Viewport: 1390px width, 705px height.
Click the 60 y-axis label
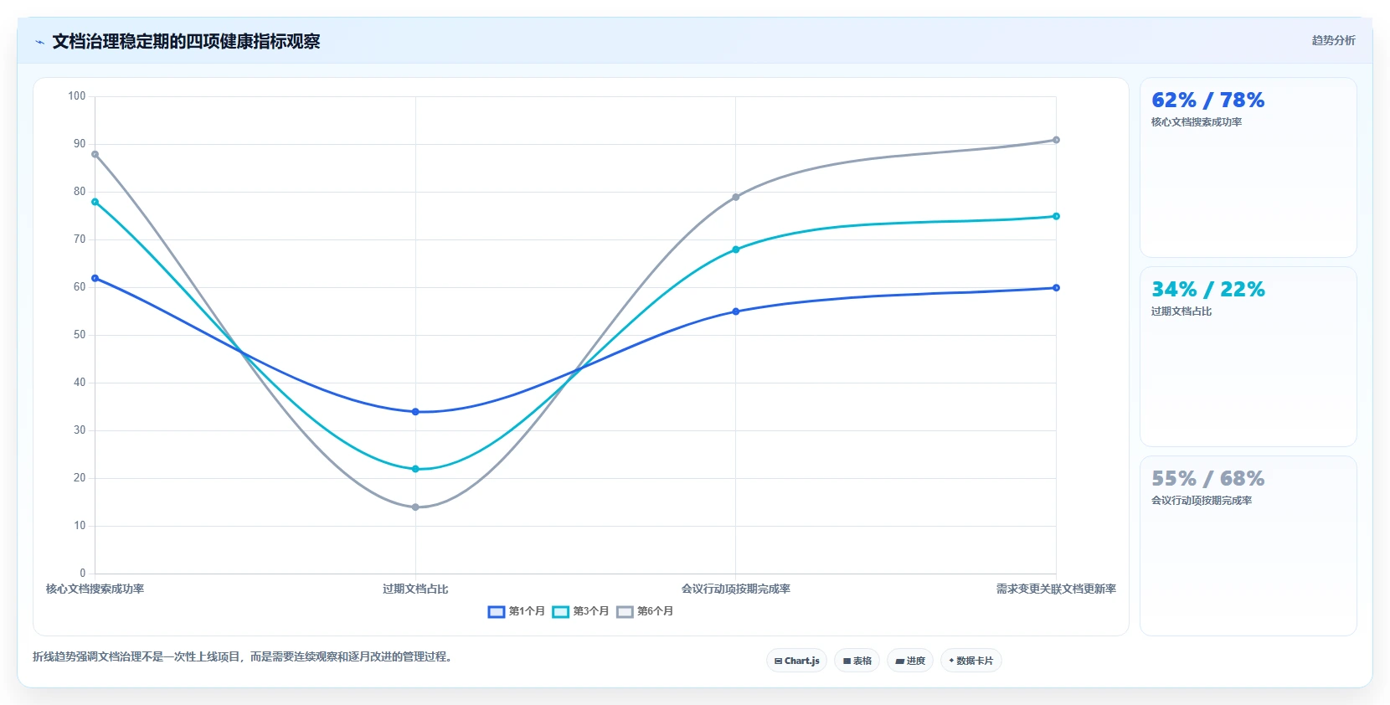click(x=80, y=287)
